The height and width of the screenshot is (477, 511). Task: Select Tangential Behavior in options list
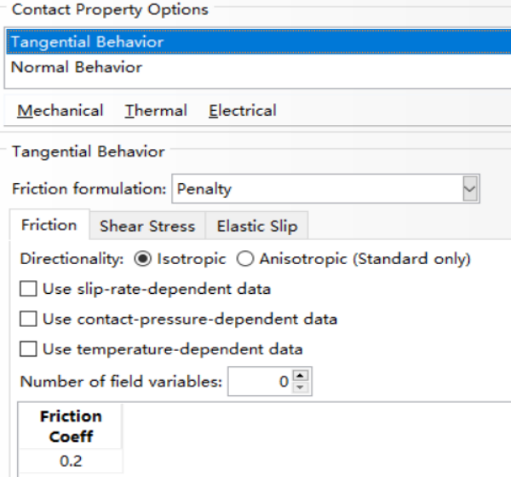(x=259, y=42)
